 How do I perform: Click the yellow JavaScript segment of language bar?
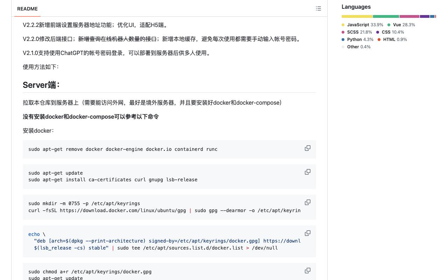(x=357, y=16)
